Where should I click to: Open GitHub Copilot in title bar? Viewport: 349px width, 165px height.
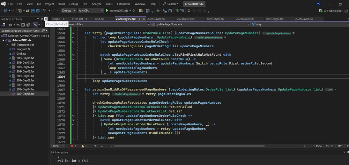click(331, 11)
